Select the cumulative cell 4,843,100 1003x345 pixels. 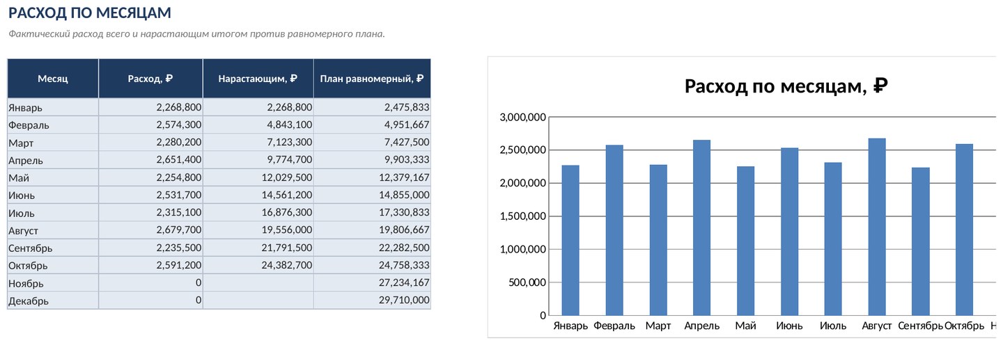click(x=258, y=125)
